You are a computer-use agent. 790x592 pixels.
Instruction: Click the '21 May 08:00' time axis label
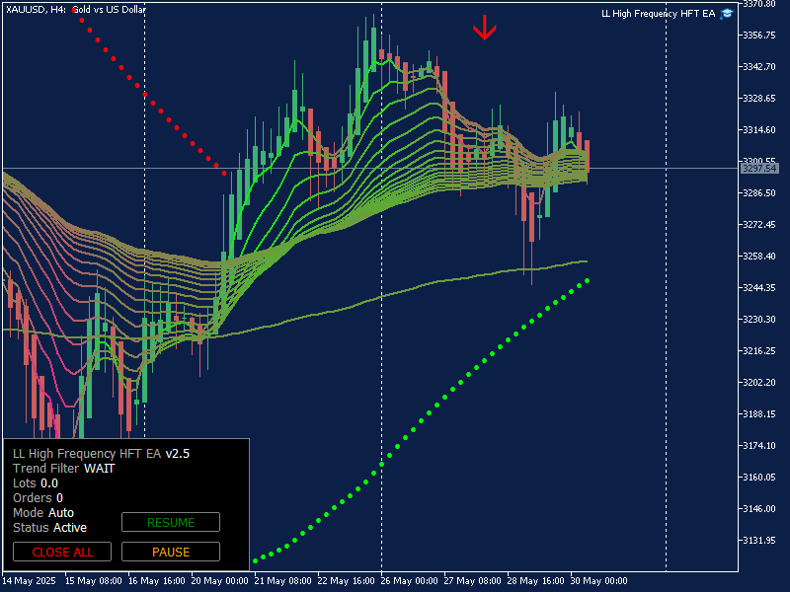(x=283, y=581)
